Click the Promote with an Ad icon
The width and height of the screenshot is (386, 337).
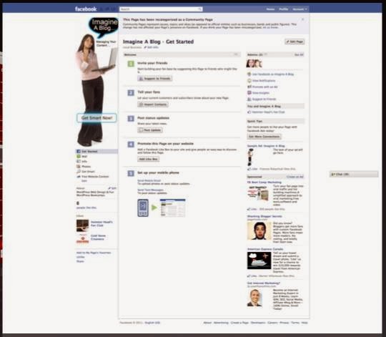249,87
